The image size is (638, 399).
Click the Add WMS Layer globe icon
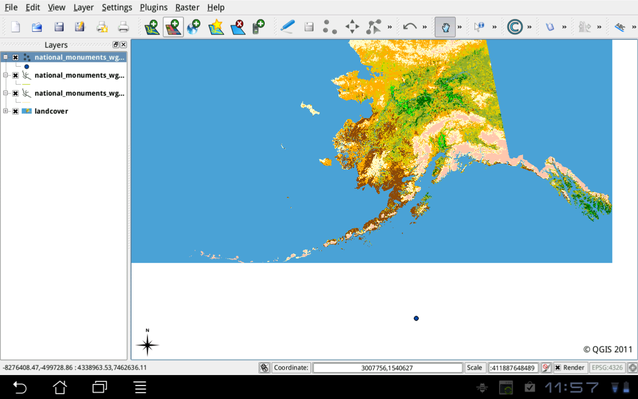pos(194,27)
